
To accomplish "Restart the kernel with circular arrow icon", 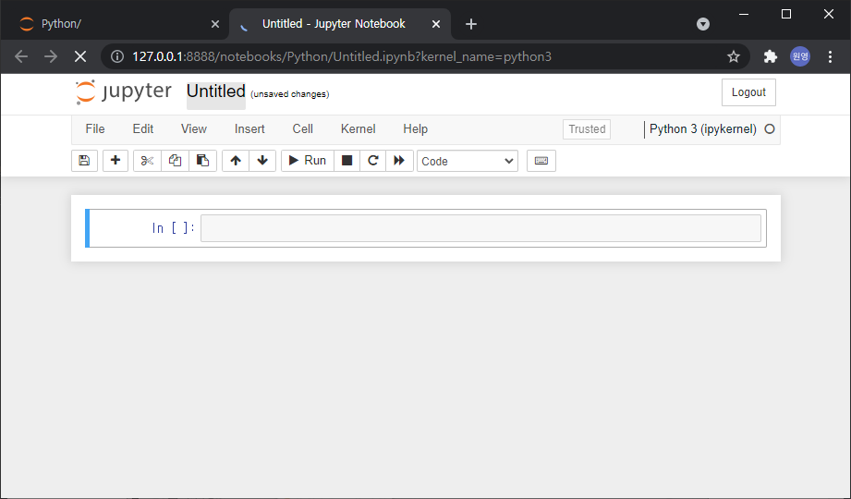I will (373, 161).
